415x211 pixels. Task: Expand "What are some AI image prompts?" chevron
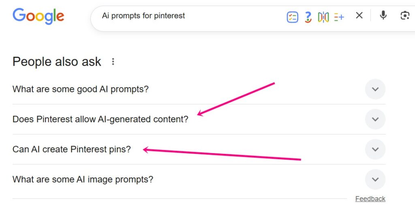pos(375,179)
